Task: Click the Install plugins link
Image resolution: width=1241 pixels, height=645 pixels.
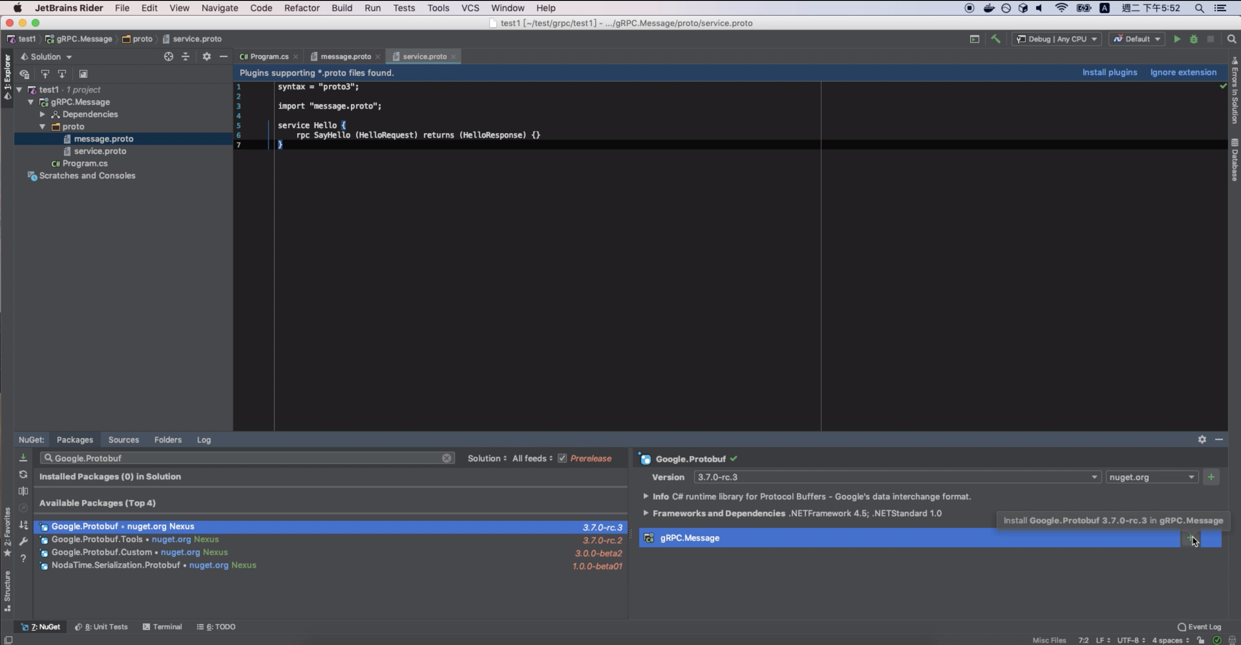Action: point(1110,72)
